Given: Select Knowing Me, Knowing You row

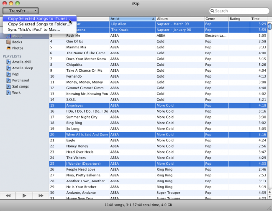Looking at the screenshot, I should point(158,94).
